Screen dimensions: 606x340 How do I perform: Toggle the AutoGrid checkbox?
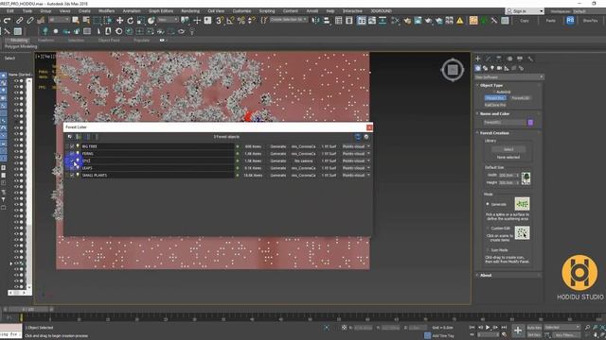tap(493, 92)
